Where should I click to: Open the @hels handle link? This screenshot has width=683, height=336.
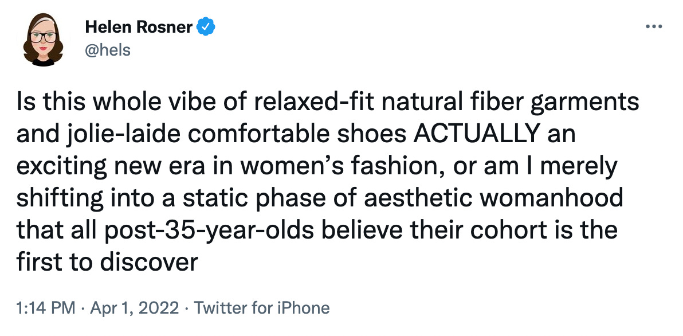pyautogui.click(x=108, y=50)
